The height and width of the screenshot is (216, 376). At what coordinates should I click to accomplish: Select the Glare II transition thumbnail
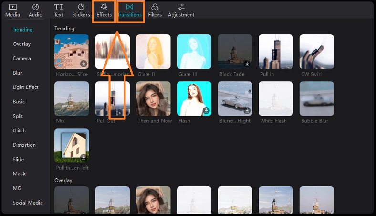(x=153, y=52)
